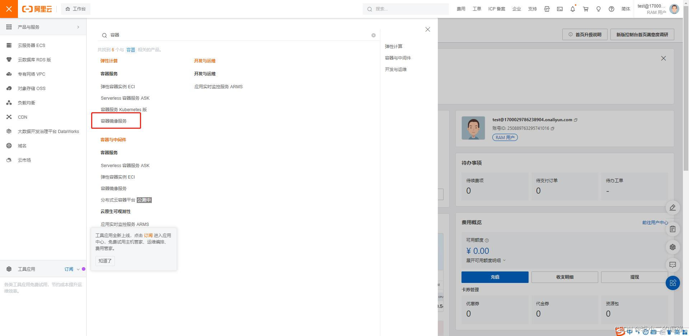Image resolution: width=689 pixels, height=336 pixels.
Task: Jump to 开发与运维 category on right
Action: tap(396, 69)
